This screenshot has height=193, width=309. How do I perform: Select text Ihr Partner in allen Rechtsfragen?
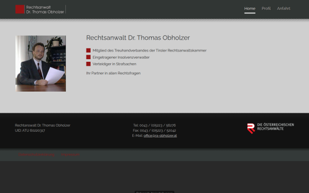pyautogui.click(x=113, y=73)
